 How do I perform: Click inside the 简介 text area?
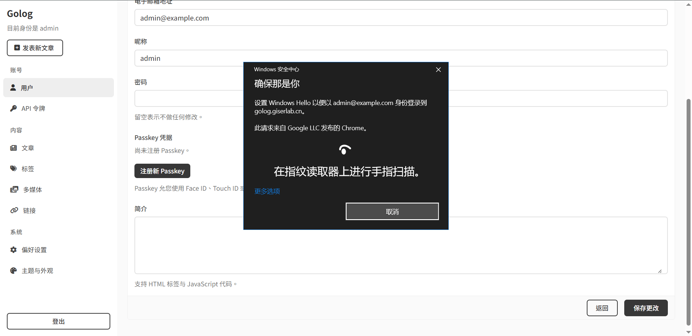401,245
